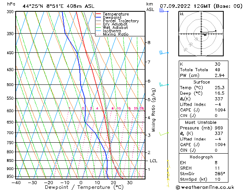
Task: Click the wind barb at 400 hPa
Action: [162, 52]
